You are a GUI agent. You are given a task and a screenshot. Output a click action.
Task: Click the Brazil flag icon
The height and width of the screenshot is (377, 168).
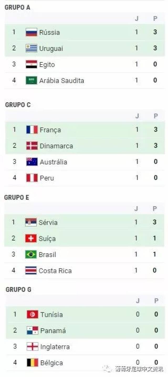[31, 254]
